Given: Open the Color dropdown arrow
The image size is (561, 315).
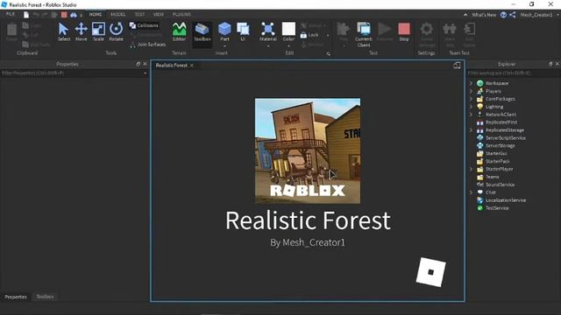Looking at the screenshot, I should [x=288, y=46].
